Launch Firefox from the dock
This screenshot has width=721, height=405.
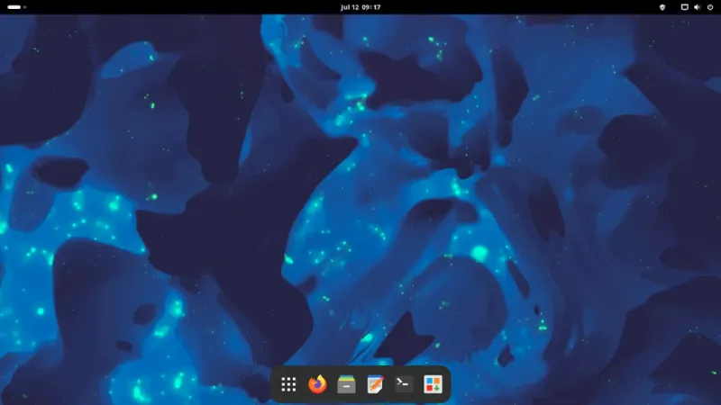coord(317,384)
